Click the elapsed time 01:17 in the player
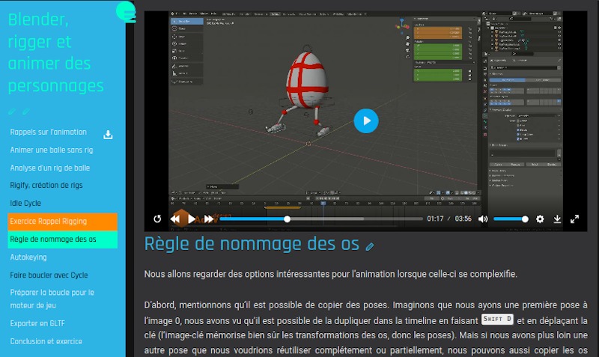 (435, 219)
